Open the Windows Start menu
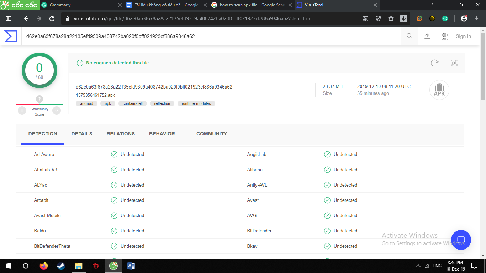 [x=8, y=266]
